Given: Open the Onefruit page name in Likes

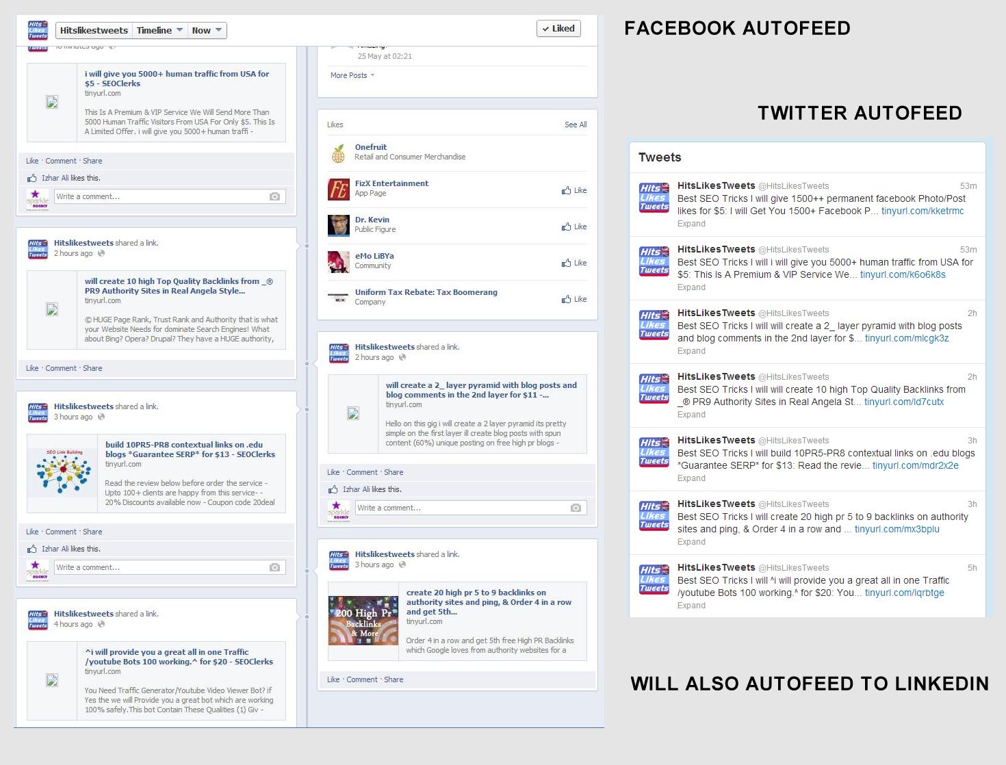Looking at the screenshot, I should click(x=371, y=147).
